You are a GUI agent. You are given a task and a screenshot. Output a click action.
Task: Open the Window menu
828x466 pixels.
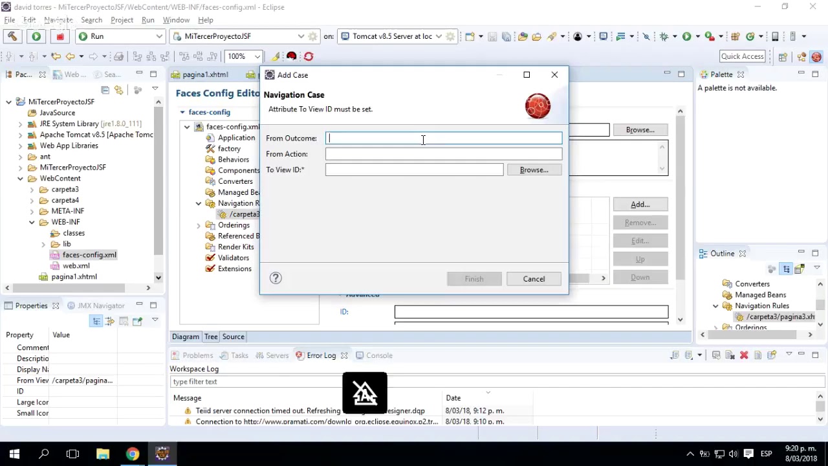click(x=176, y=20)
